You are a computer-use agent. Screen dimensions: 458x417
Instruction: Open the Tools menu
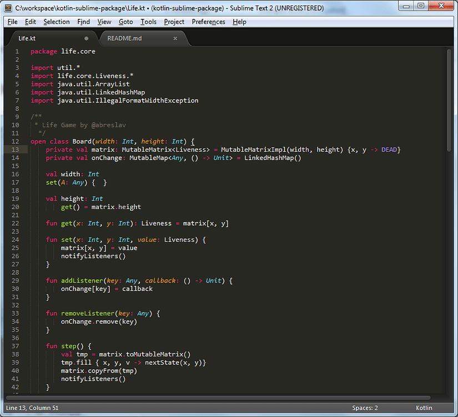[x=148, y=22]
